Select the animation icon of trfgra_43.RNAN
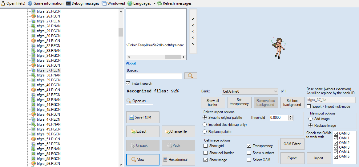Screen dimensions: 359x167 click(33, 100)
